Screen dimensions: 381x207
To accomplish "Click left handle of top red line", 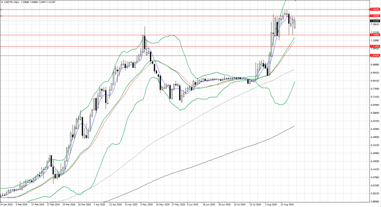I will (x=1, y=9).
